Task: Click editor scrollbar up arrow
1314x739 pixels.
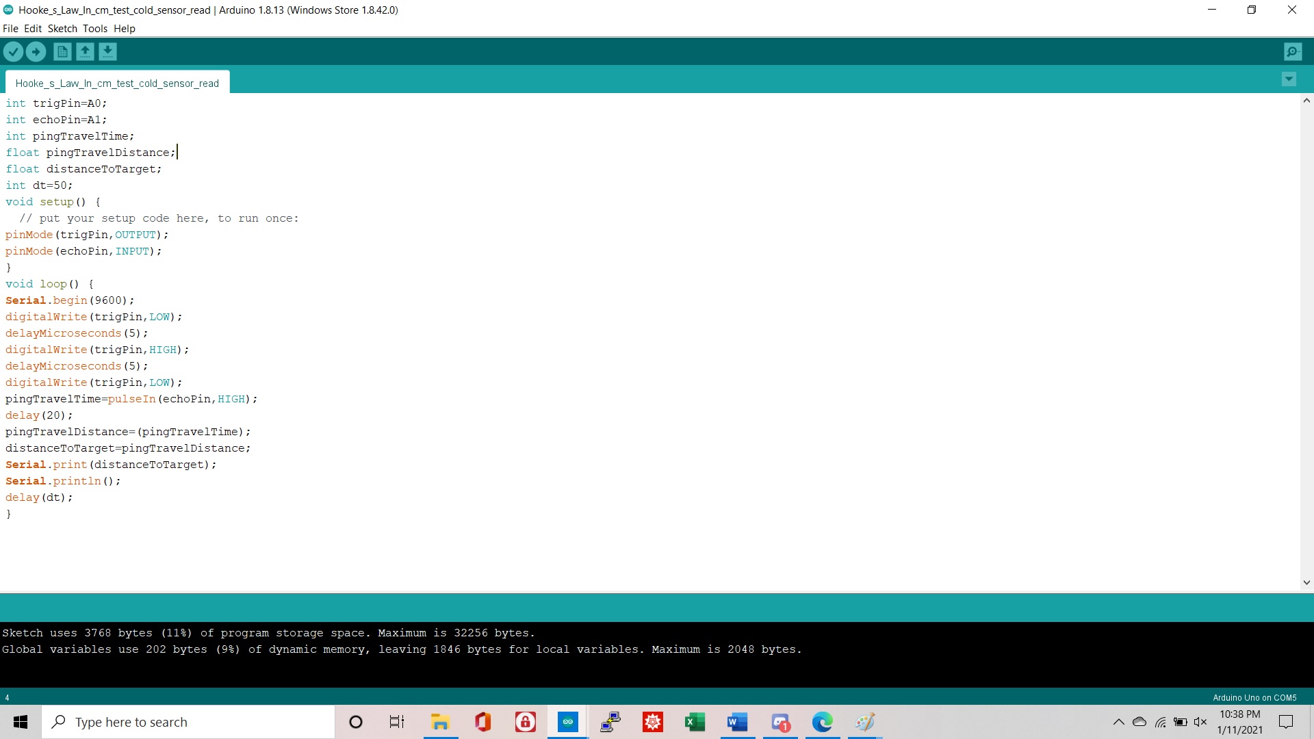Action: point(1306,101)
